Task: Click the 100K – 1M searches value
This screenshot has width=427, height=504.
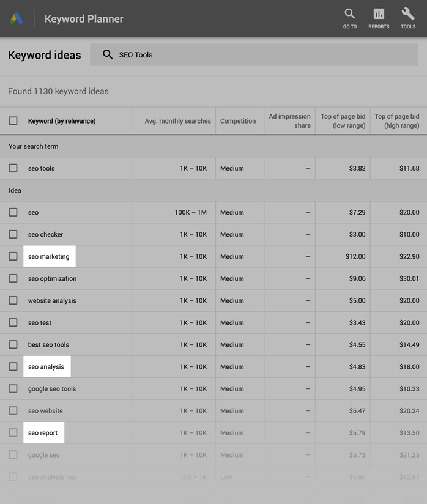Action: click(x=191, y=212)
